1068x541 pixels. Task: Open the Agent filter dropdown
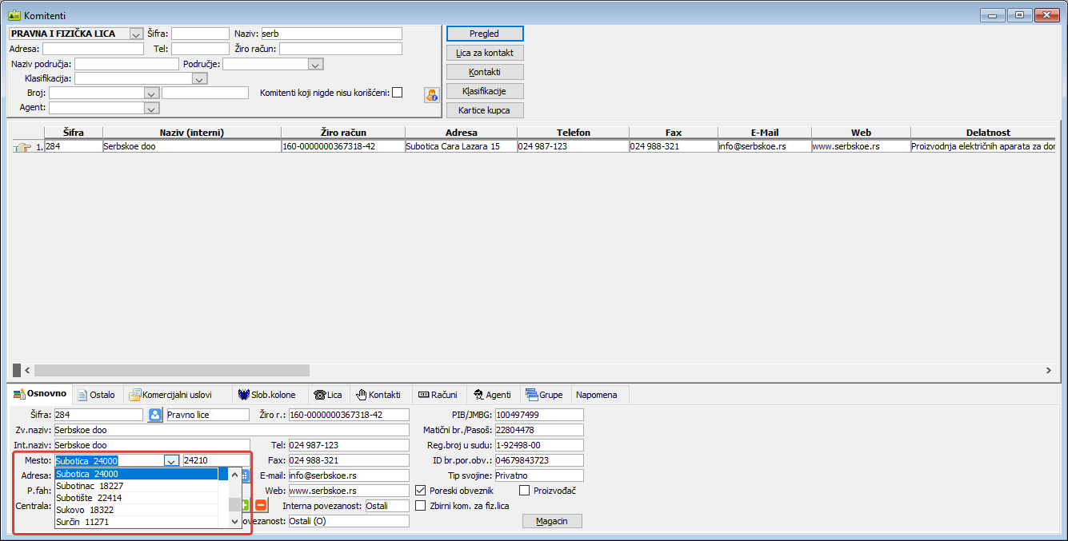[x=151, y=108]
